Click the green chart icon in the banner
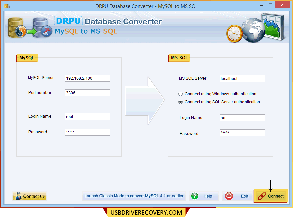This screenshot has width=293, height=217. [273, 26]
